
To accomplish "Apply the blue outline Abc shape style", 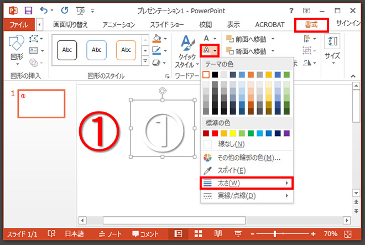I will (x=96, y=50).
